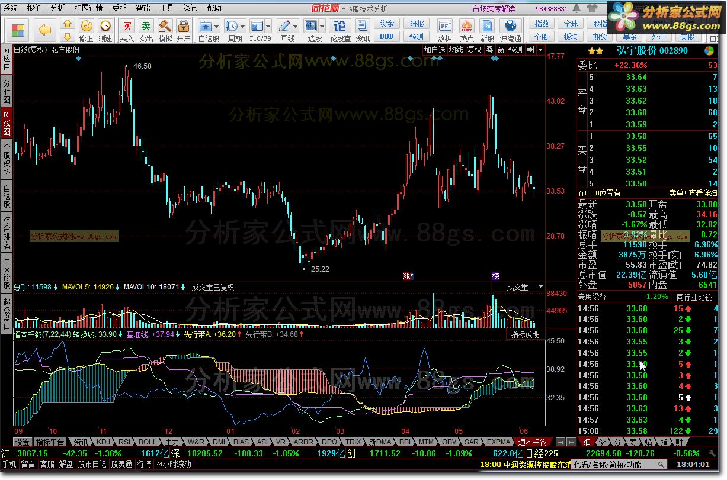Click pie chart icon beside 002890
The width and height of the screenshot is (727, 480).
point(709,51)
